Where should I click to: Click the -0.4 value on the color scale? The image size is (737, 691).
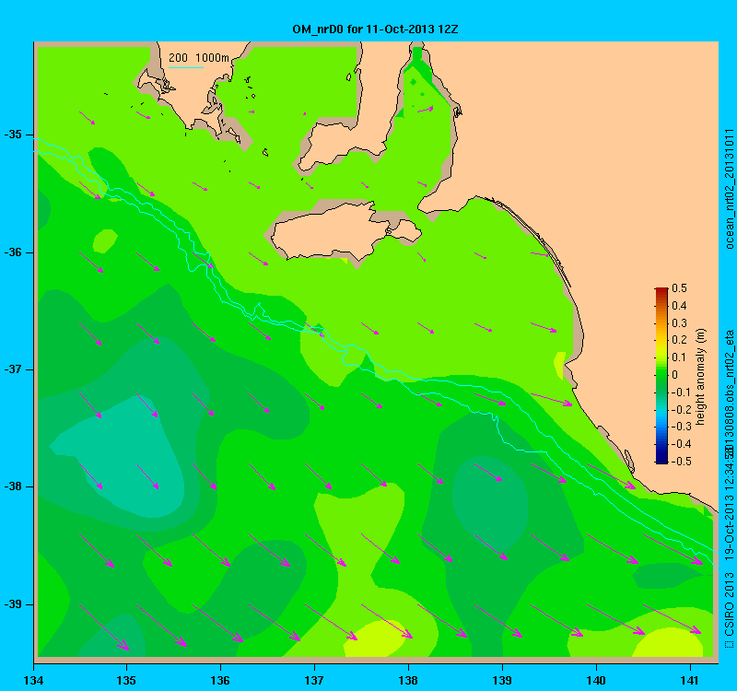coord(681,444)
